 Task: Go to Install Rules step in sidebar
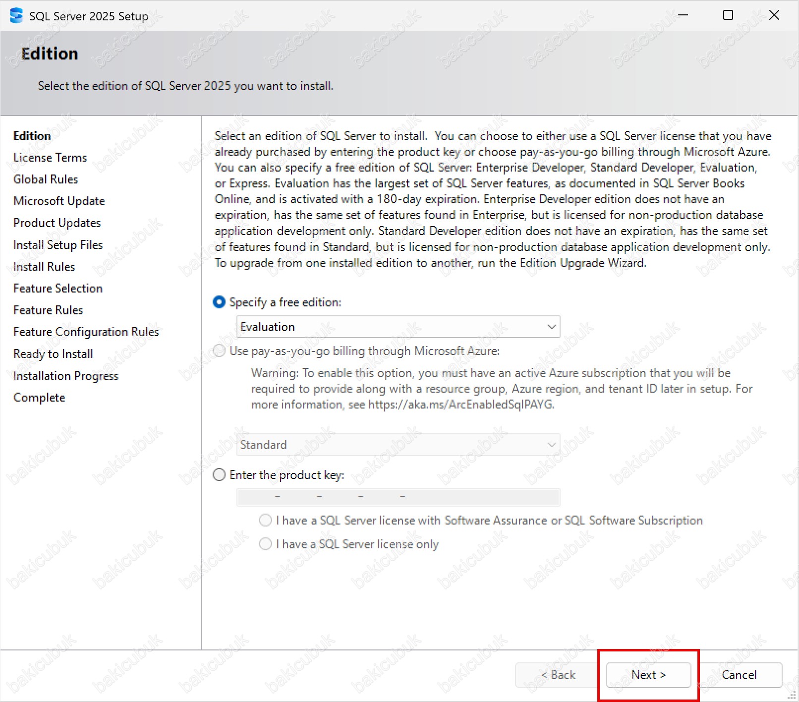click(x=44, y=267)
